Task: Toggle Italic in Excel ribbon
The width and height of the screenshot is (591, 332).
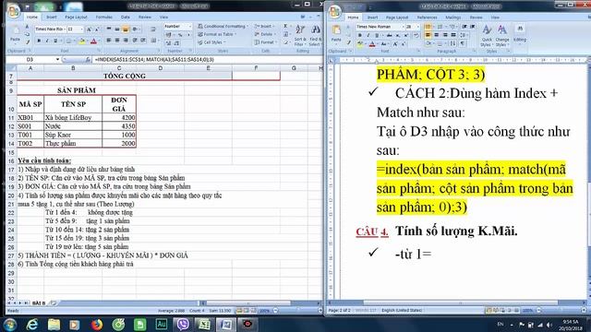Action: coord(47,41)
